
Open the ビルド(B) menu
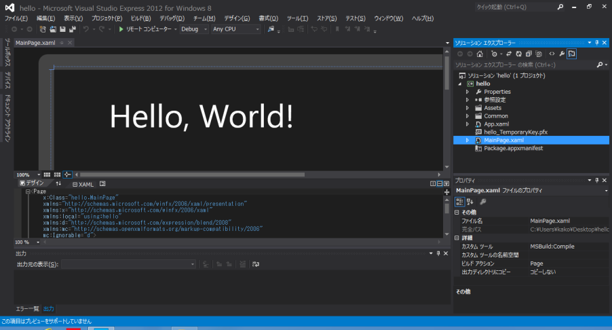[140, 18]
